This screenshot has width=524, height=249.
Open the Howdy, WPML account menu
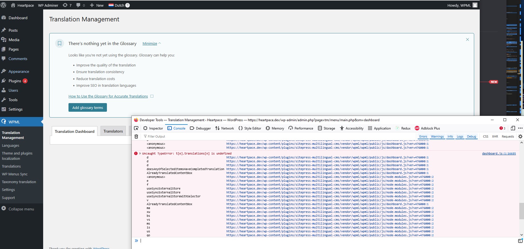(x=462, y=5)
